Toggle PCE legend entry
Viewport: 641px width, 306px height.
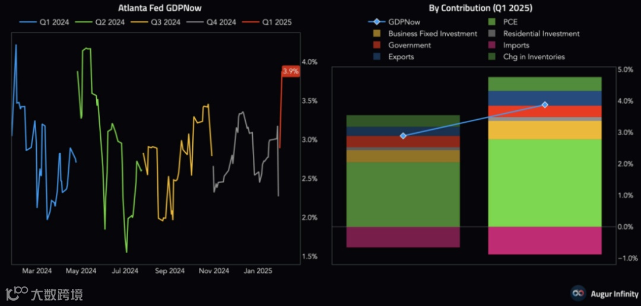click(503, 23)
